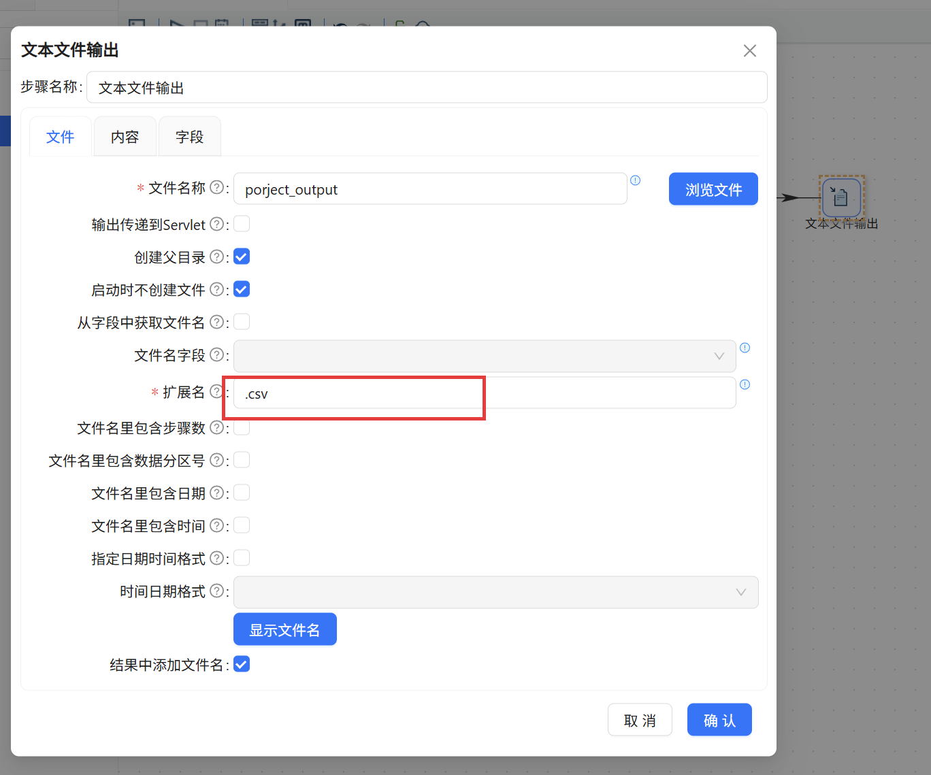Enable 文件名里包含日期 checkbox
931x775 pixels.
[242, 493]
